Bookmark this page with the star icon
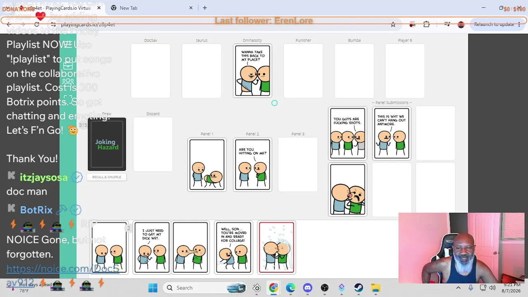This screenshot has height=297, width=528. point(393,24)
